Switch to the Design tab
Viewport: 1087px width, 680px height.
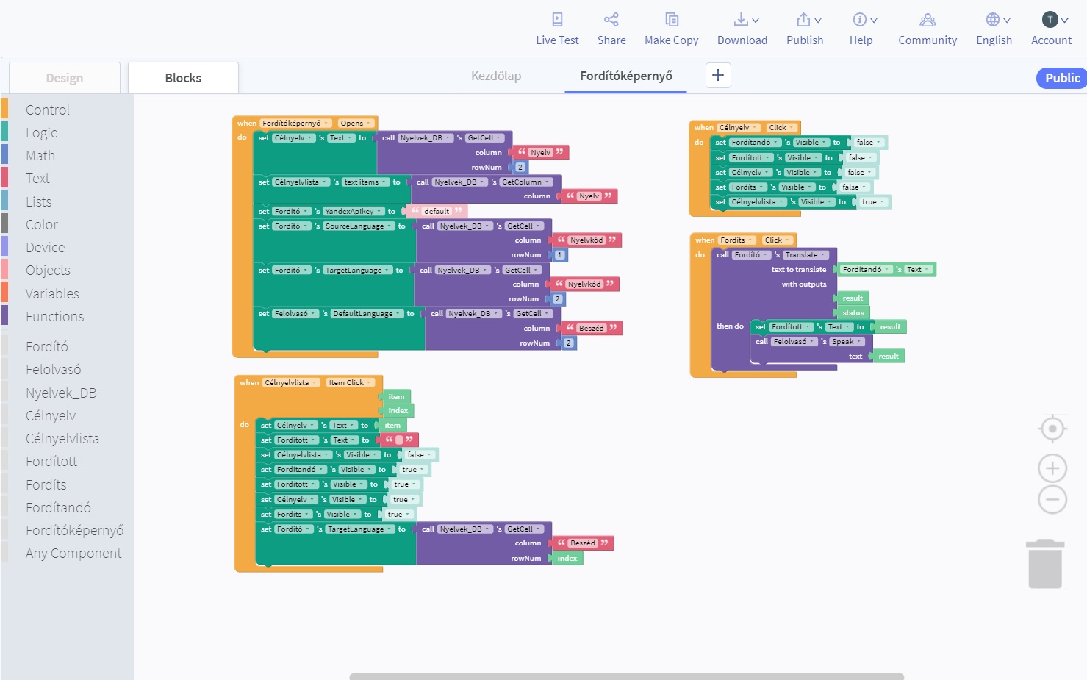coord(65,78)
